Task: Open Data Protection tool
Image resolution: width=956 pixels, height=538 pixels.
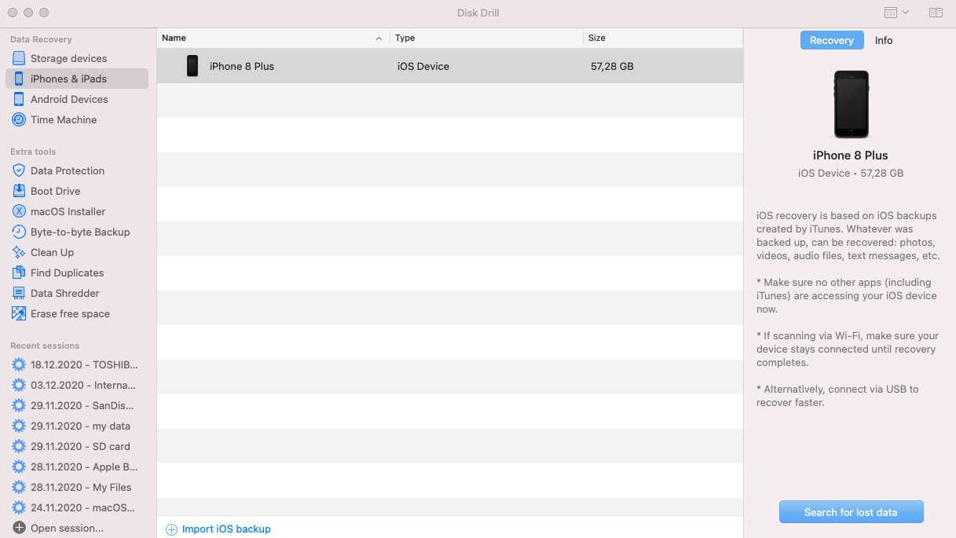Action: pyautogui.click(x=77, y=170)
